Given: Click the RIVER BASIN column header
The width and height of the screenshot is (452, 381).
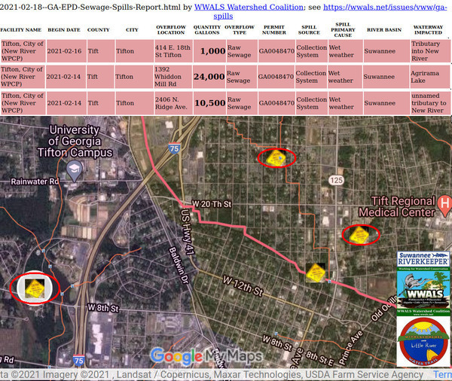Looking at the screenshot, I should 384,29.
